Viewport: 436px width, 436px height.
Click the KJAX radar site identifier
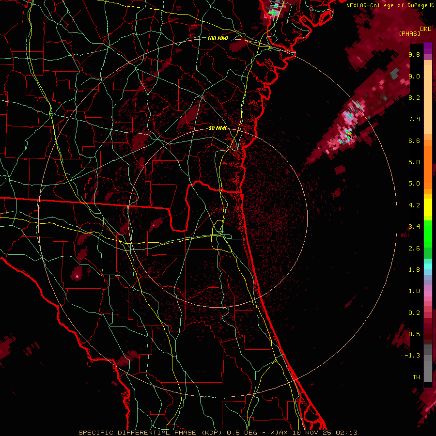[280, 433]
